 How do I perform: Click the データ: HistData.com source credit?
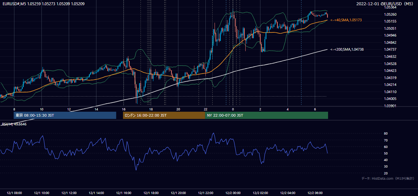pos(388,178)
